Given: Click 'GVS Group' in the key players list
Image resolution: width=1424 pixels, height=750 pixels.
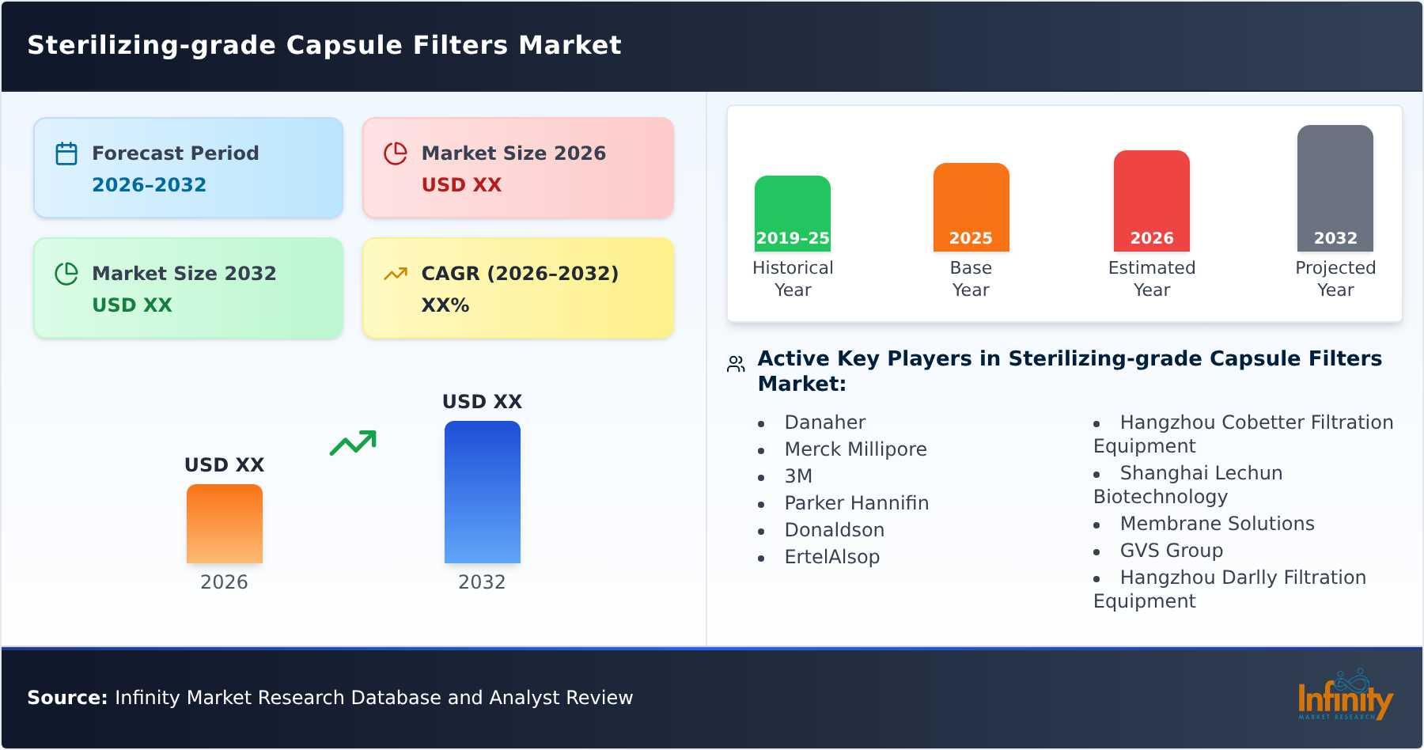Looking at the screenshot, I should tap(1172, 551).
